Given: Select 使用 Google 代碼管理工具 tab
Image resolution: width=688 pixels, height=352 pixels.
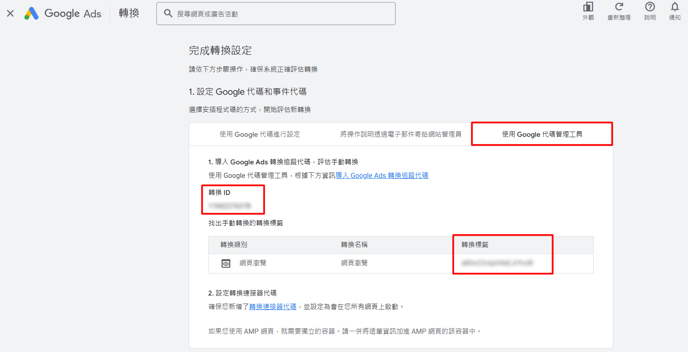Looking at the screenshot, I should pos(542,135).
